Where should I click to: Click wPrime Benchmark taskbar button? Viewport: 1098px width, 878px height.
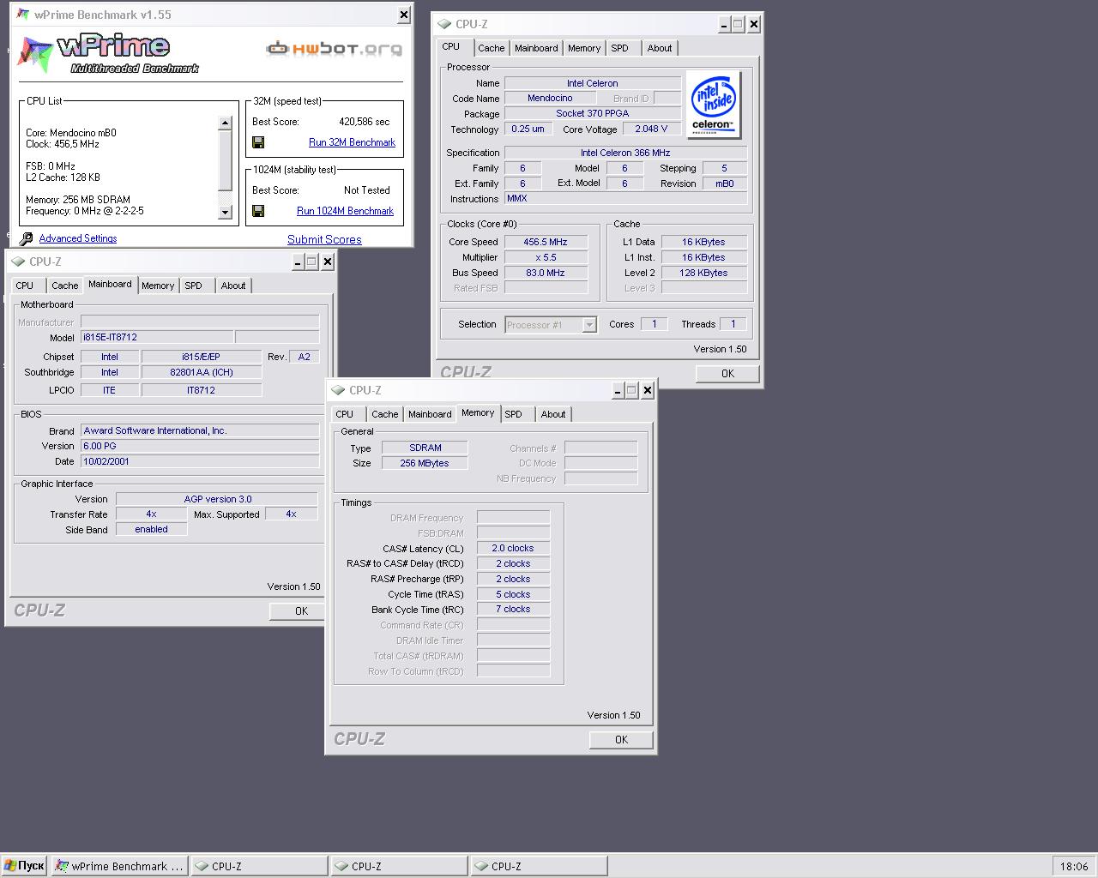coord(119,866)
